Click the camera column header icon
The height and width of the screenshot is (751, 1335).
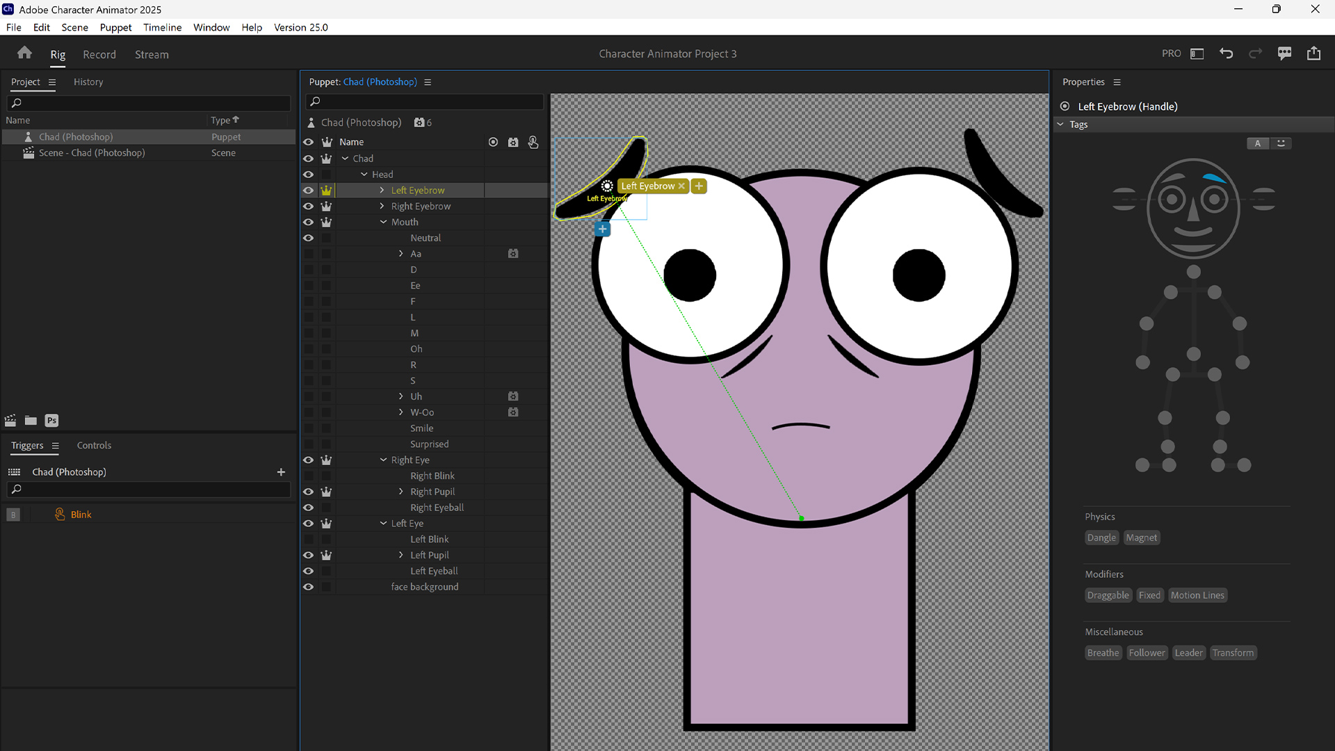point(513,142)
